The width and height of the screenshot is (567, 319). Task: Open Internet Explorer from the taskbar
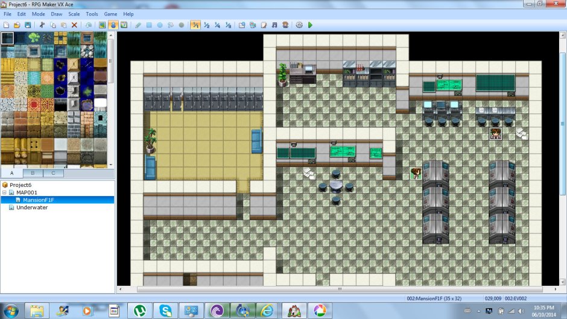268,311
